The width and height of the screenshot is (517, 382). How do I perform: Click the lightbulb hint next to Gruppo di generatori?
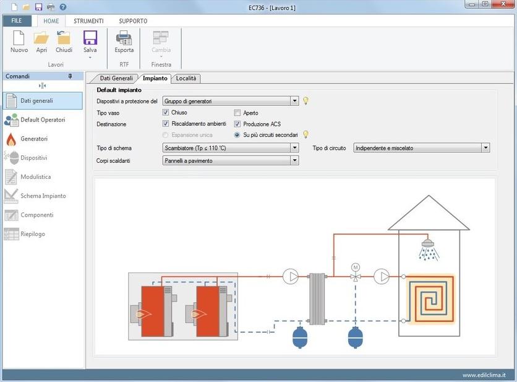click(305, 101)
